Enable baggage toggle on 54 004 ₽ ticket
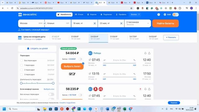Screen dimensions: 199x112 [x=80, y=59]
